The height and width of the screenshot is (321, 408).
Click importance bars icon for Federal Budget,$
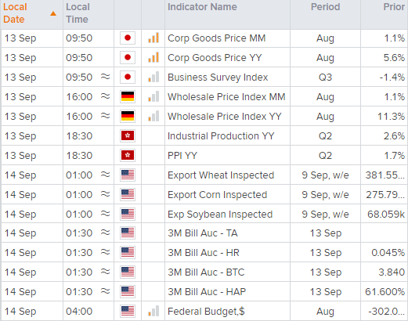153,311
